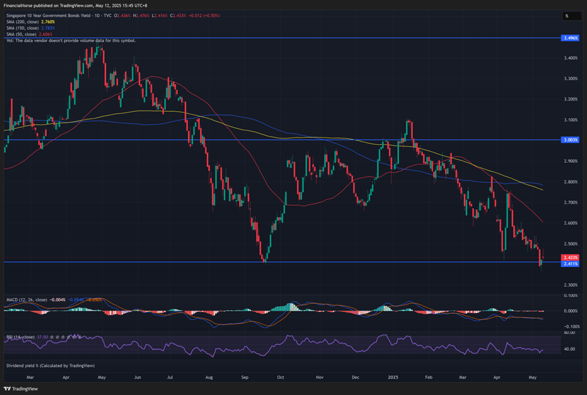587x395 pixels.
Task: Select the SMA (50, close) indicator legend
Action: pos(22,34)
